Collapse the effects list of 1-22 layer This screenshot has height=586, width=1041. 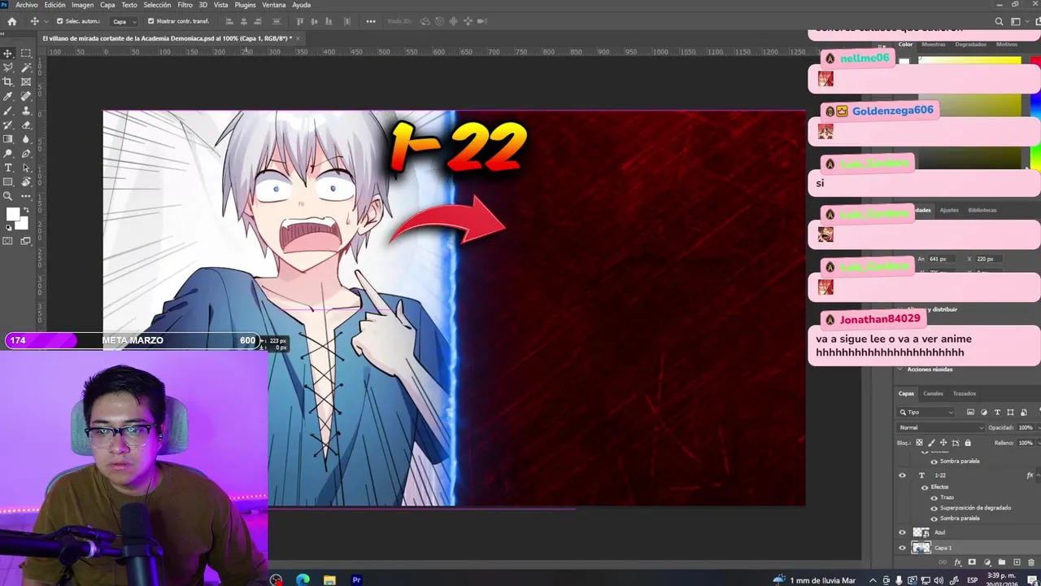[1038, 475]
